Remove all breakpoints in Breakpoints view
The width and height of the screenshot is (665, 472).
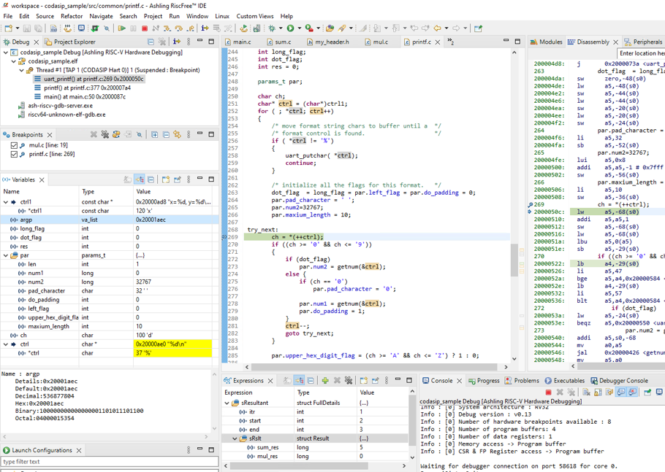(x=104, y=135)
